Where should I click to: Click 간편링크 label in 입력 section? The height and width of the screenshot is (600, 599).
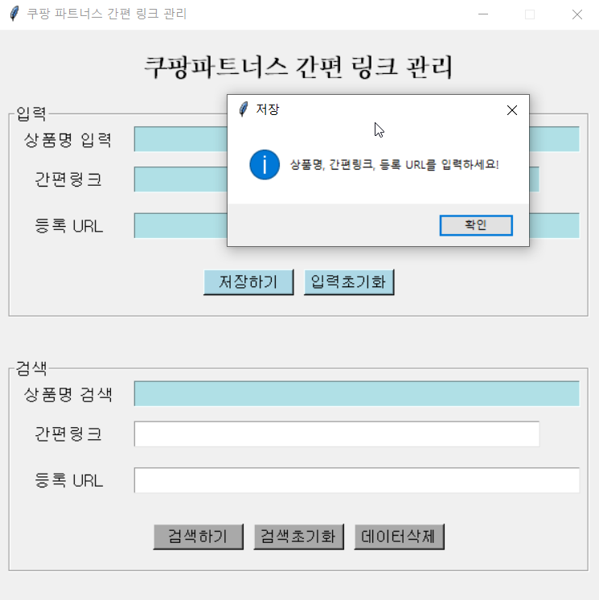tap(68, 179)
